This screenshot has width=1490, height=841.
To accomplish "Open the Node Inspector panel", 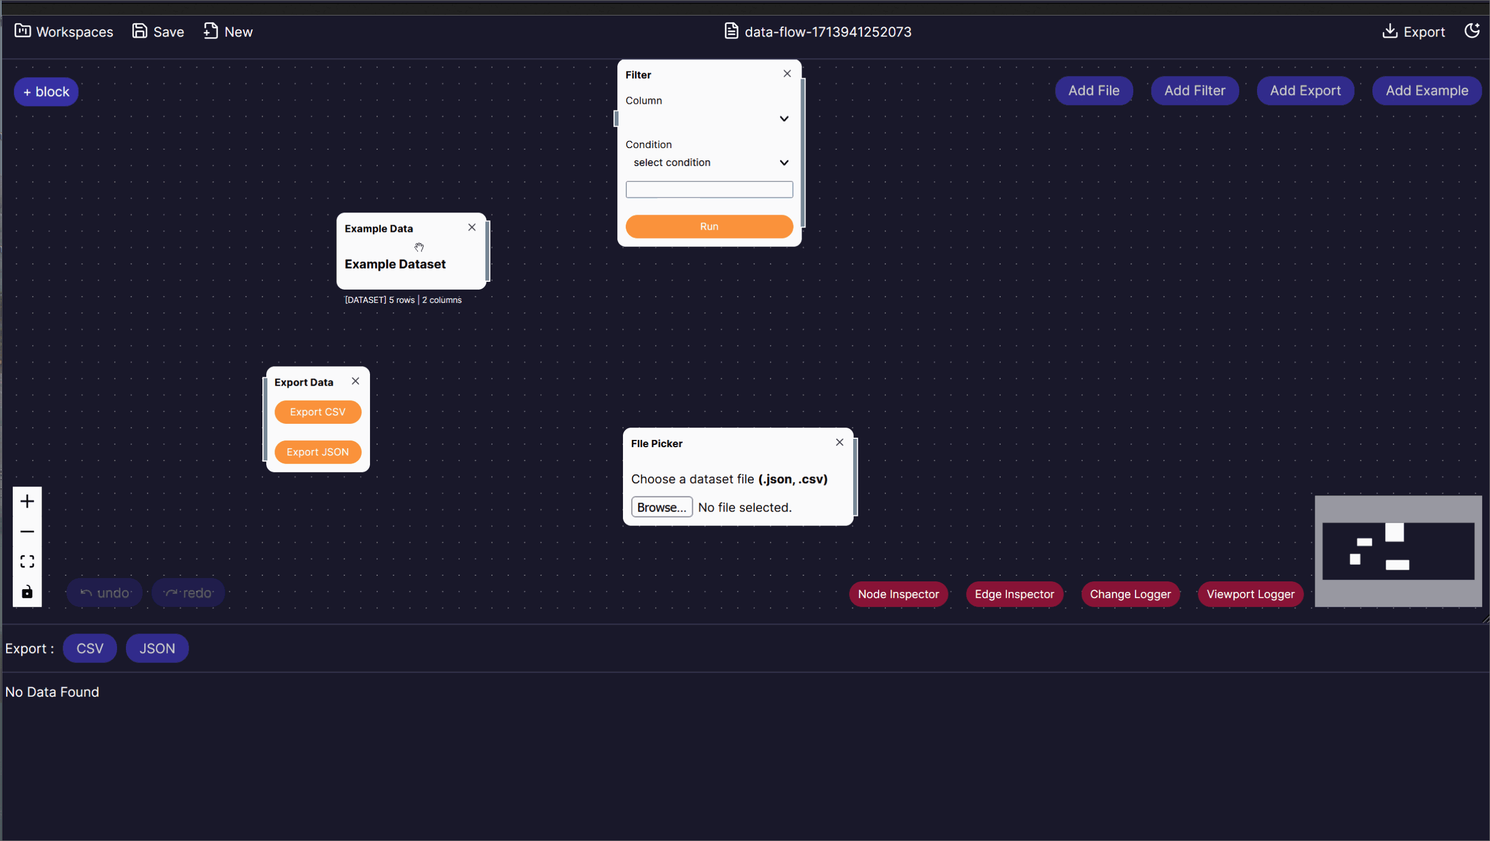I will 898,594.
